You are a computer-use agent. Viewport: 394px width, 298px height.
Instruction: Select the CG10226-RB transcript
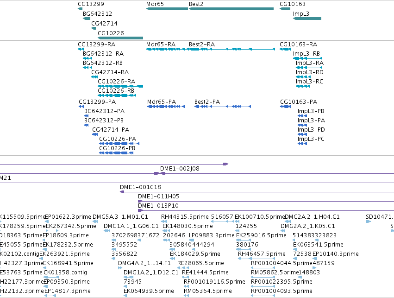pyautogui.click(x=116, y=91)
